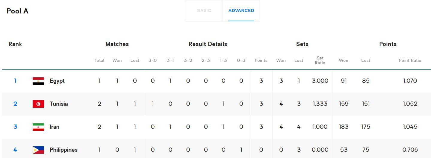Click the Point Ratio column header
Viewport: 431px width, 158px height.
410,60
